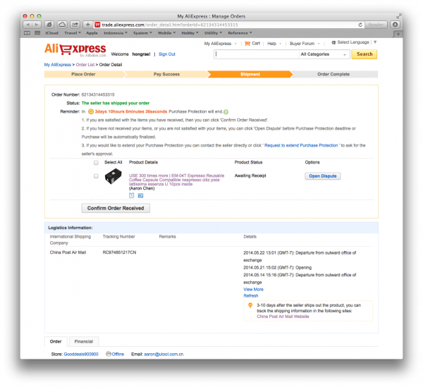Click Confirm Order Received button
The image size is (423, 387).
click(x=116, y=208)
